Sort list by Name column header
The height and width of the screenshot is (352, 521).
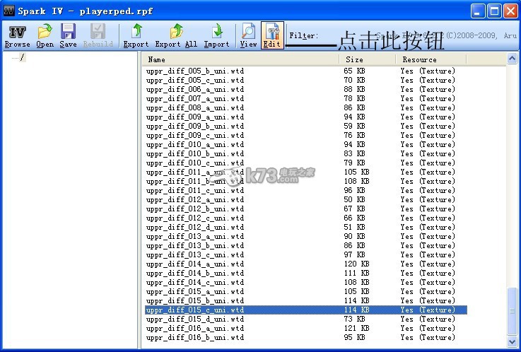pos(240,60)
